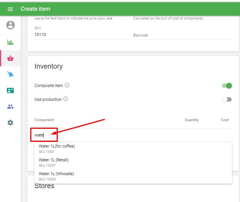Click info icon beside Composite item
The height and width of the screenshot is (202, 240).
click(67, 85)
